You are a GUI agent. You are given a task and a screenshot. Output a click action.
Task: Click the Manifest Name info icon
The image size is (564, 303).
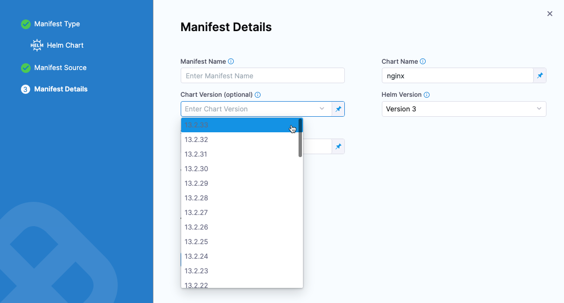pos(231,62)
